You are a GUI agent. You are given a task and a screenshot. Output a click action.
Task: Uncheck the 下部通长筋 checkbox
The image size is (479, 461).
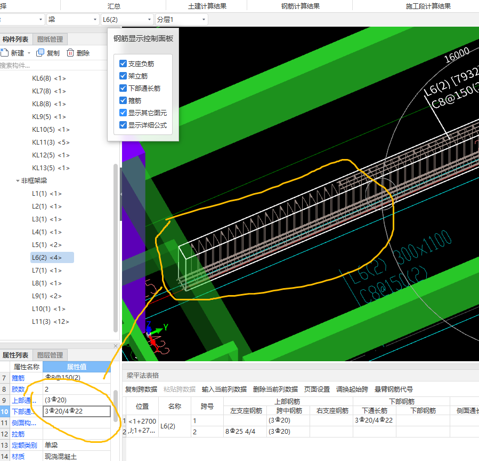123,88
